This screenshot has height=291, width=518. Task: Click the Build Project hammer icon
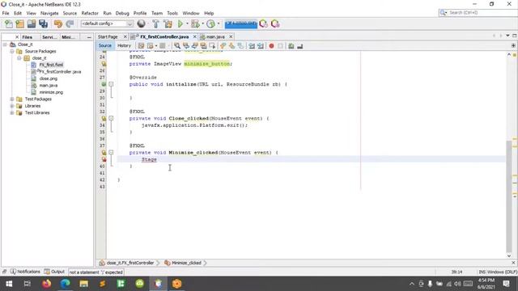pyautogui.click(x=155, y=23)
